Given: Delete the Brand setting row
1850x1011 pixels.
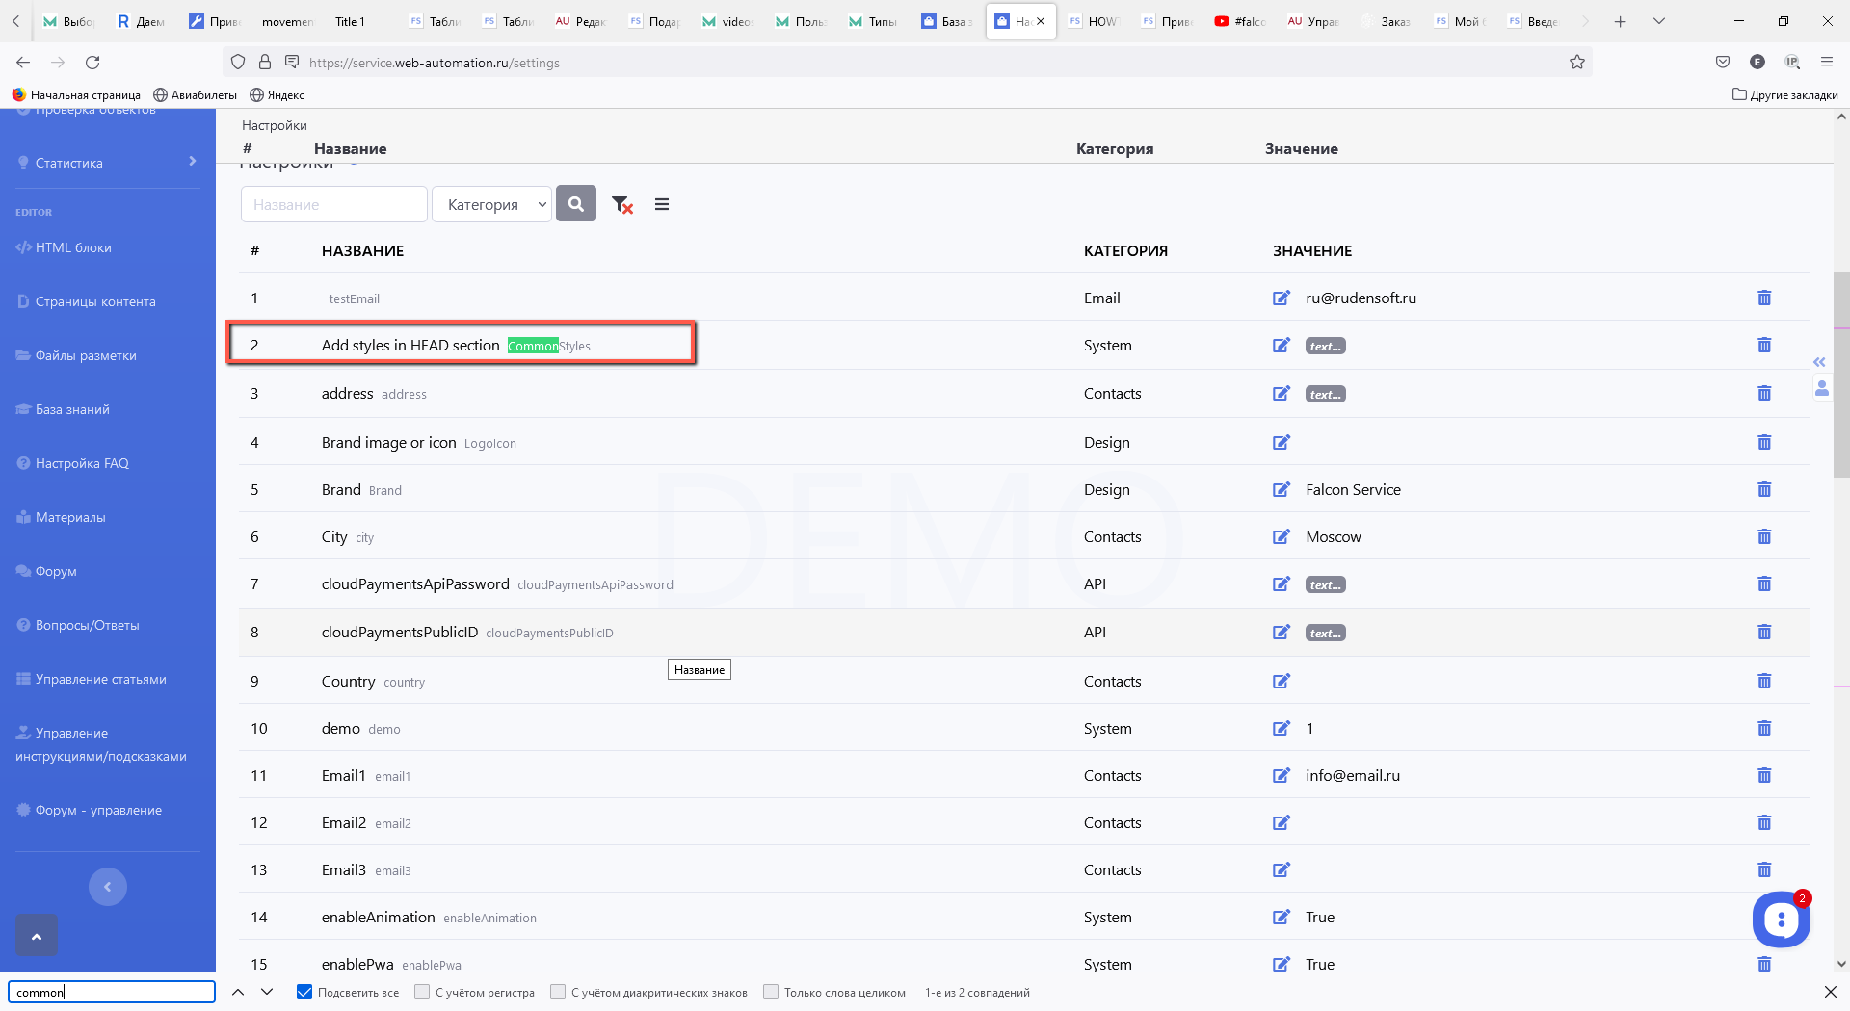Looking at the screenshot, I should click(x=1763, y=489).
